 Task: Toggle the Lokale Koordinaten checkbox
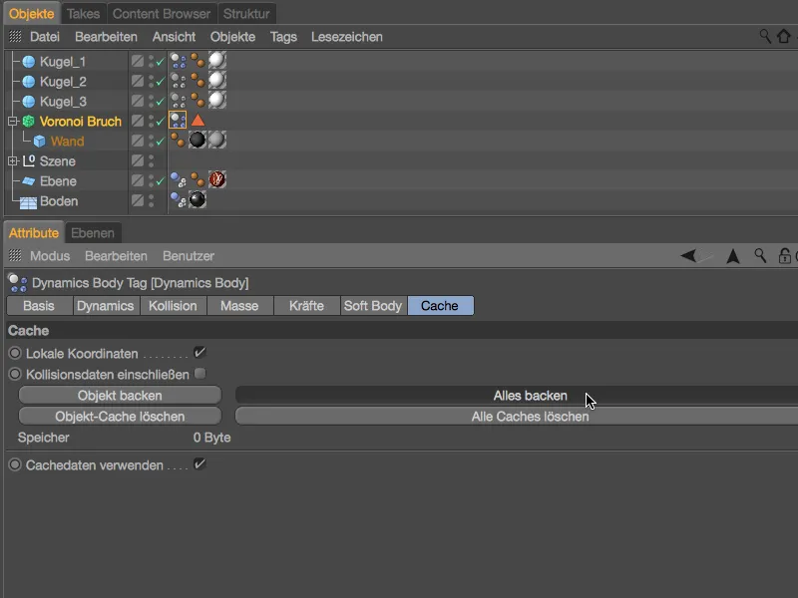click(200, 353)
